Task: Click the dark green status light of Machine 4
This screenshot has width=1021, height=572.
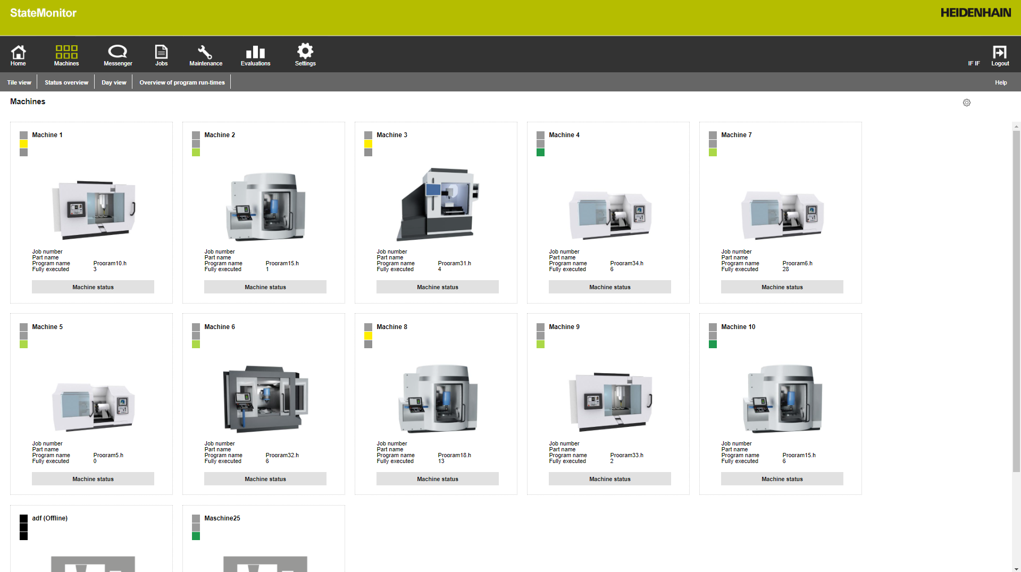Action: coord(540,153)
